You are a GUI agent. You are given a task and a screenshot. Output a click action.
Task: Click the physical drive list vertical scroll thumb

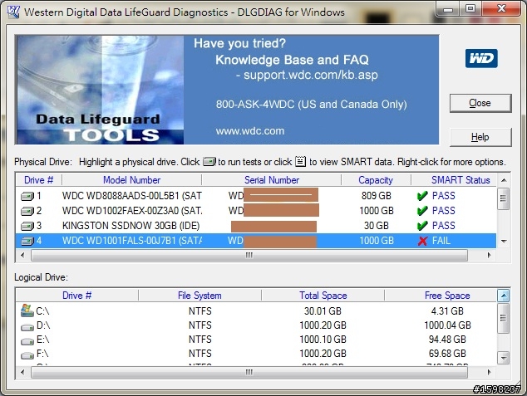(x=504, y=198)
